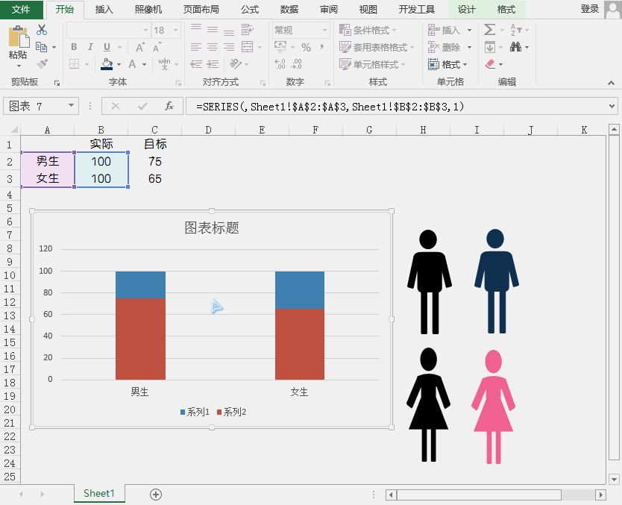Open the Name Box dropdown

(71, 105)
